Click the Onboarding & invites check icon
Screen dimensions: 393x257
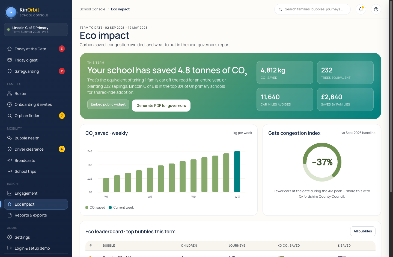[10, 104]
